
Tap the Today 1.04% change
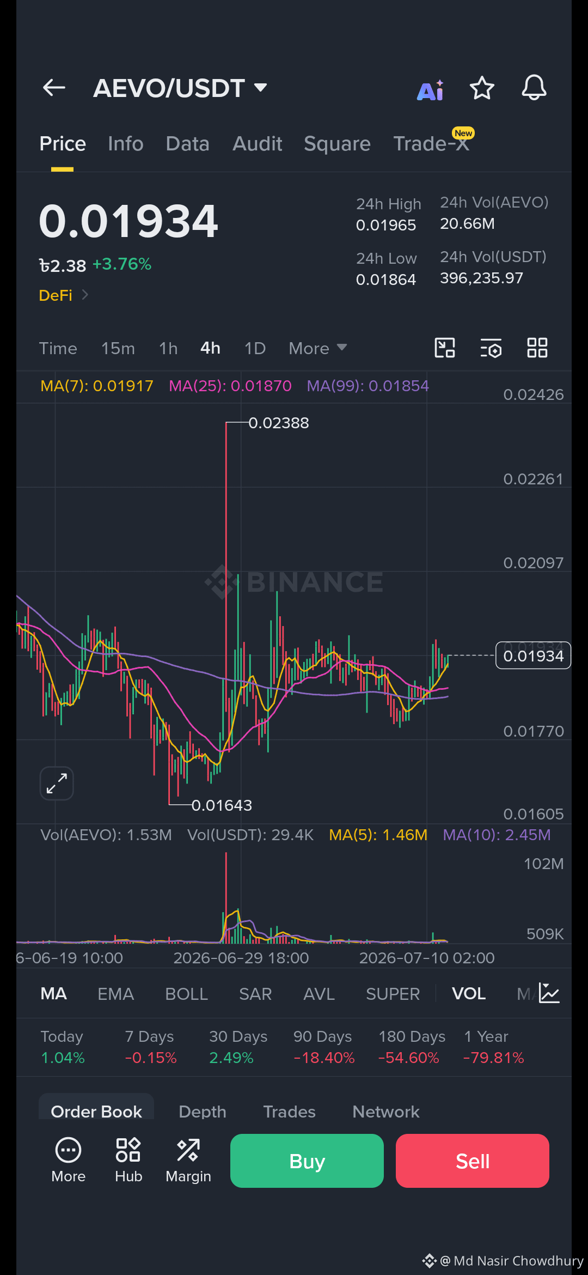pyautogui.click(x=63, y=1047)
